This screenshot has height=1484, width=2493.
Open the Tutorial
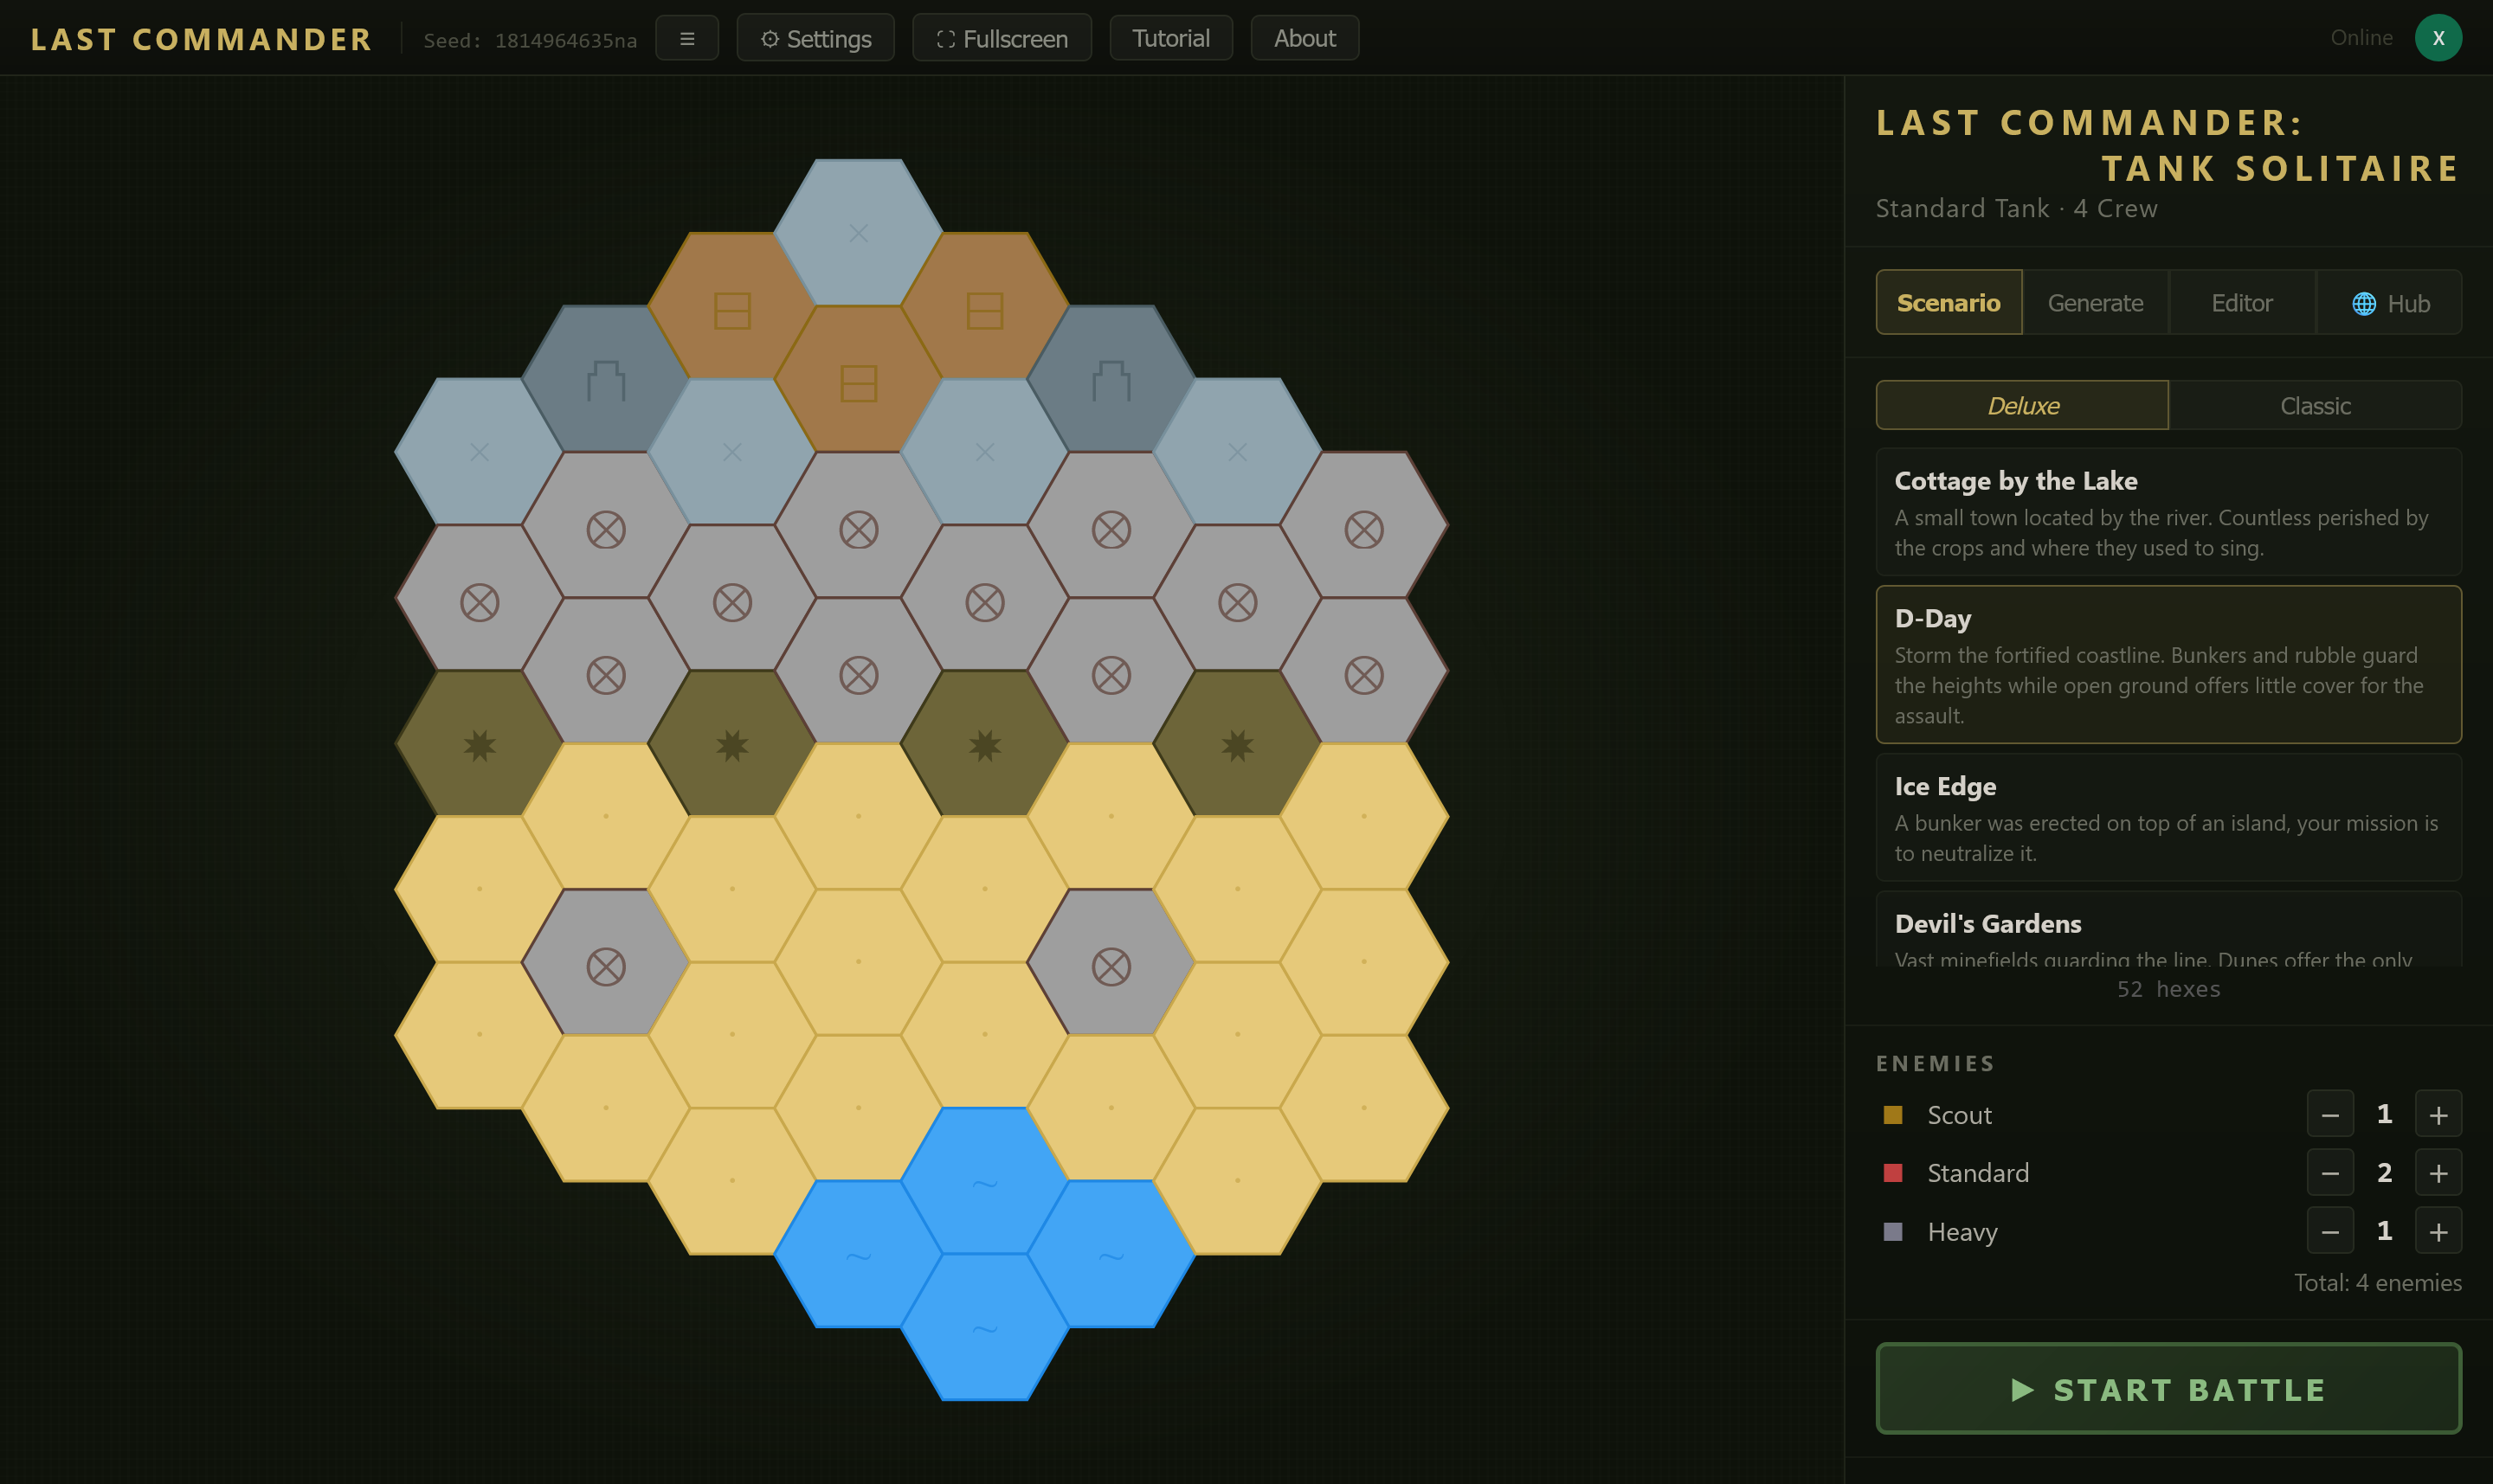pyautogui.click(x=1170, y=38)
